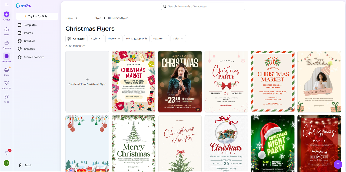Go to Home via the breadcrumb
This screenshot has width=346, height=172.
pyautogui.click(x=69, y=18)
